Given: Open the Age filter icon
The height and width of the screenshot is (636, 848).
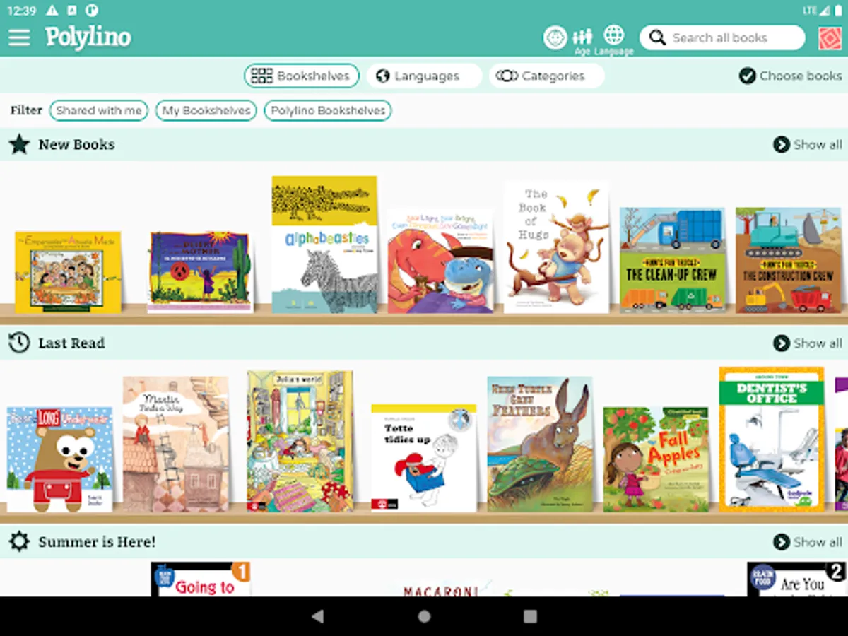Looking at the screenshot, I should tap(582, 40).
